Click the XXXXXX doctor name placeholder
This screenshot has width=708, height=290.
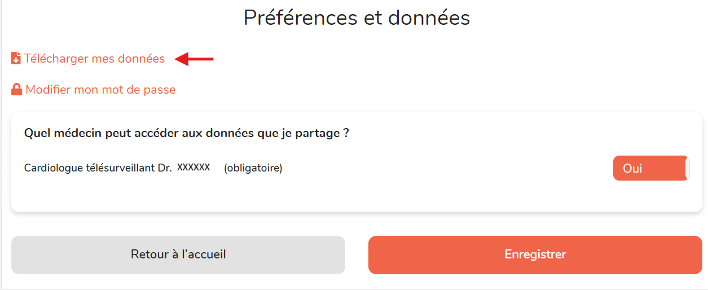(x=194, y=168)
